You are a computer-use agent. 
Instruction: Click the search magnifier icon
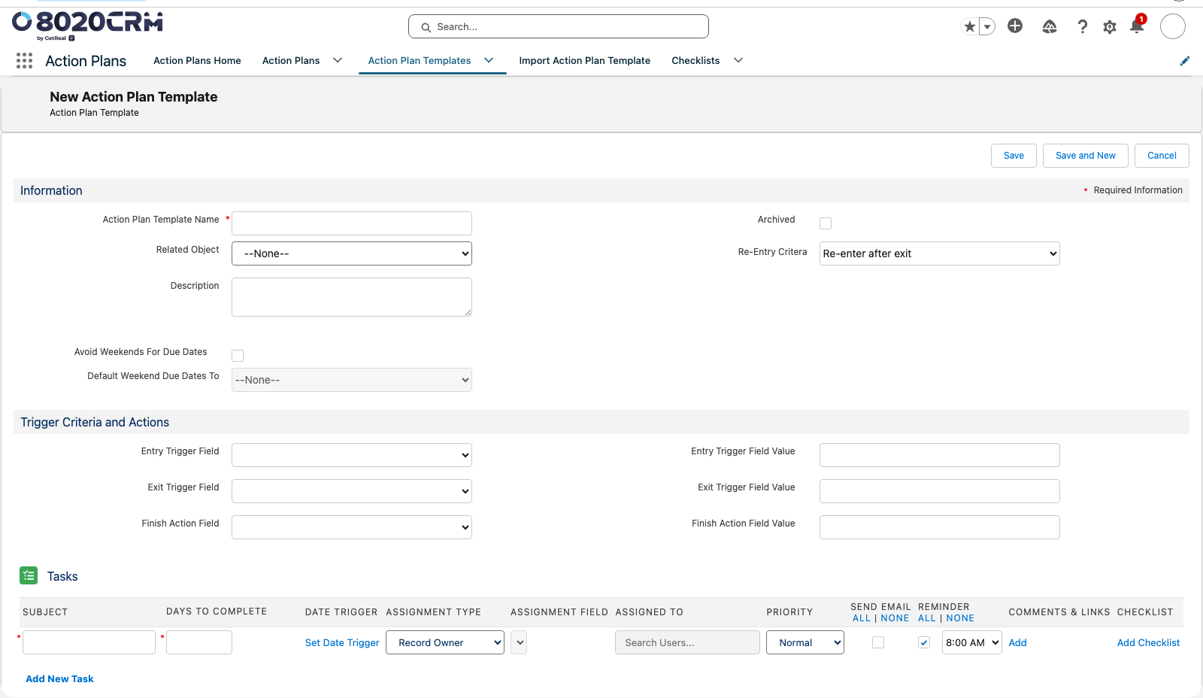pos(426,27)
